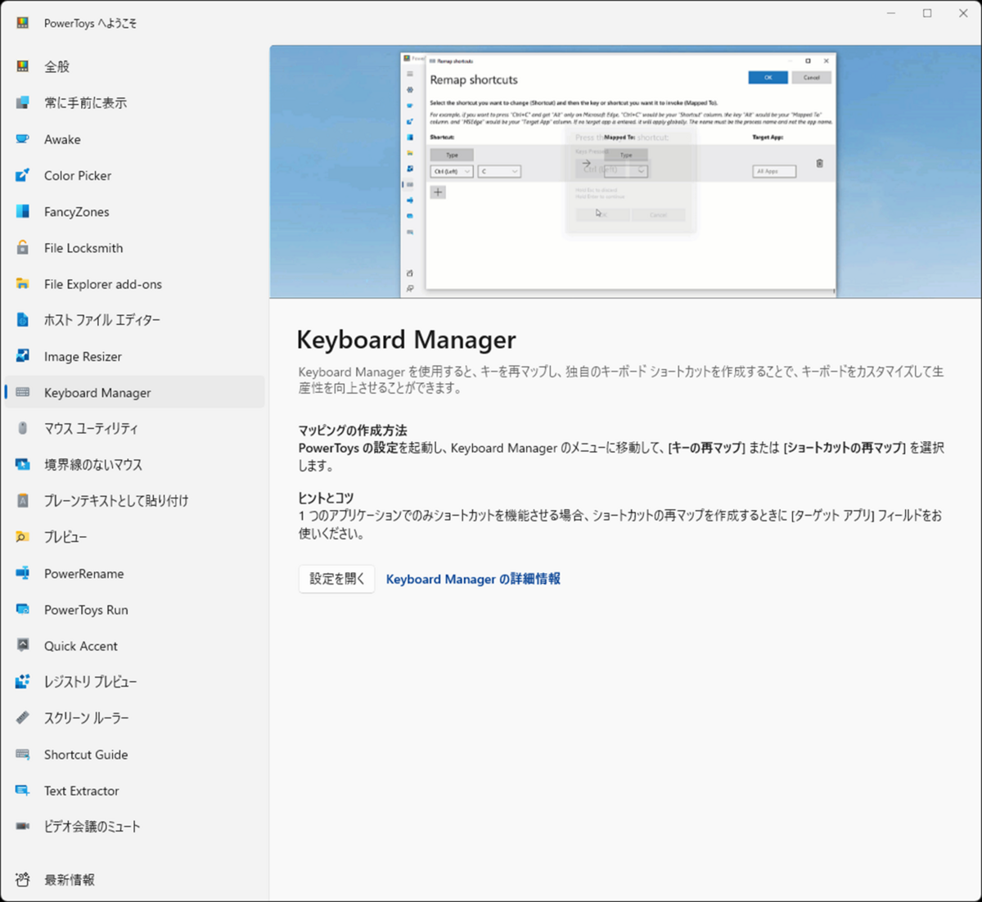982x902 pixels.
Task: Select the マウス ユーティリティ label
Action: coord(91,428)
